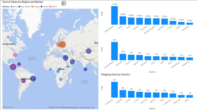This screenshot has height=110, width=197.
Task: Select the small purple bubble over the Caribbean
Action: point(19,64)
